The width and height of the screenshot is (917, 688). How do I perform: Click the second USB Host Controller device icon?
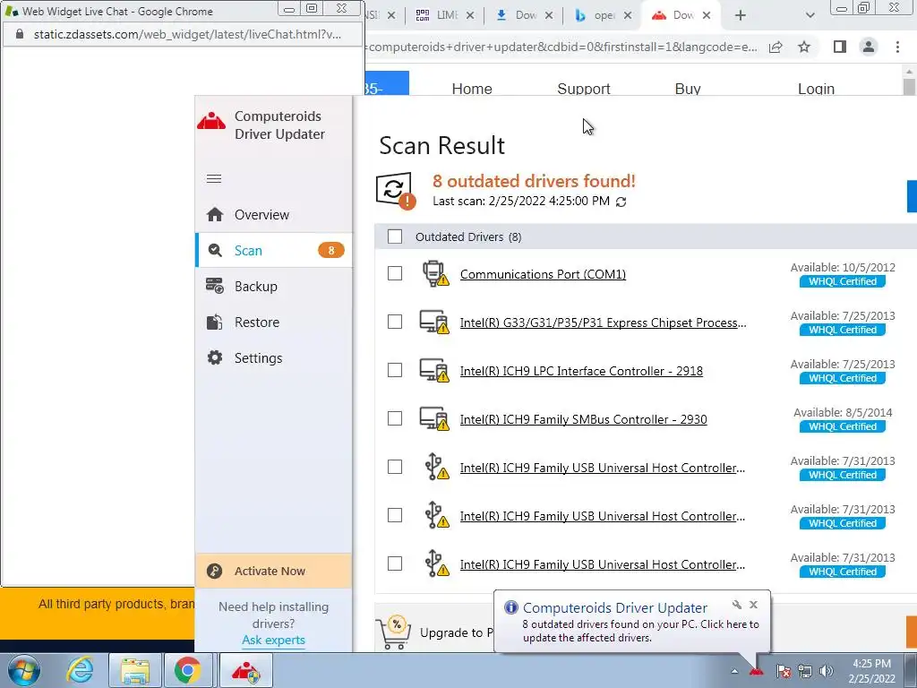pos(436,515)
